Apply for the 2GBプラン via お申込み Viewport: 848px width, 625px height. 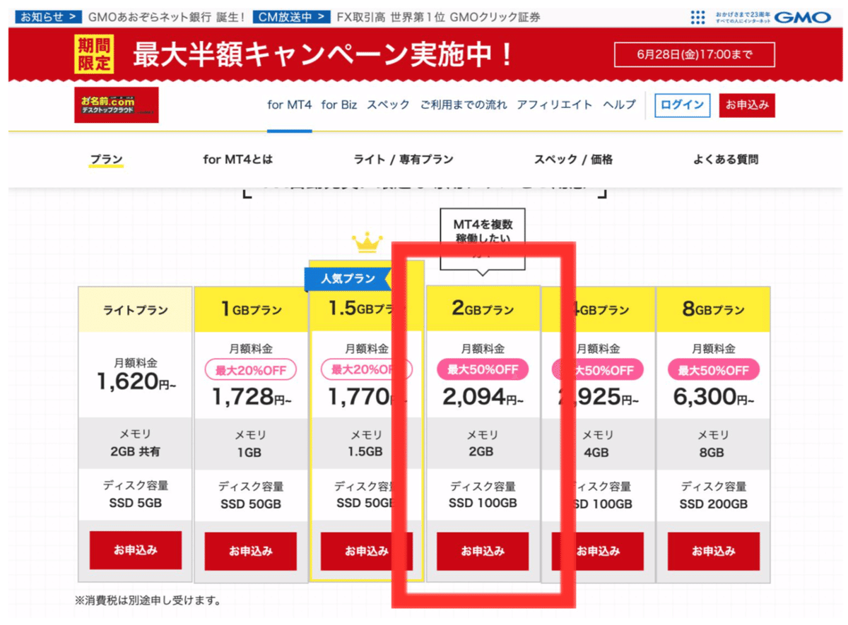tap(483, 551)
